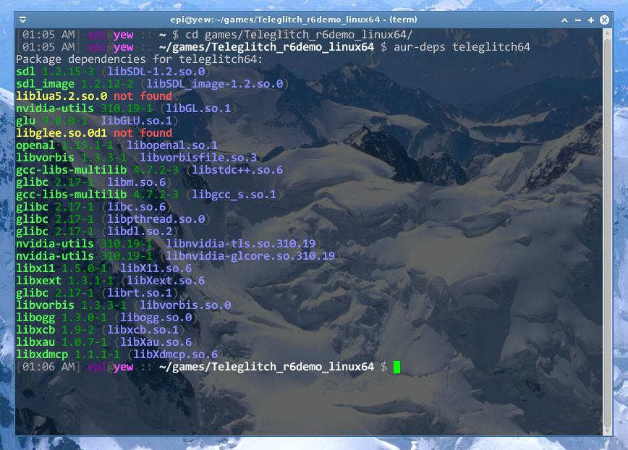Click 'libXext.so.6' library name
Image resolution: width=628 pixels, height=450 pixels.
pos(166,281)
